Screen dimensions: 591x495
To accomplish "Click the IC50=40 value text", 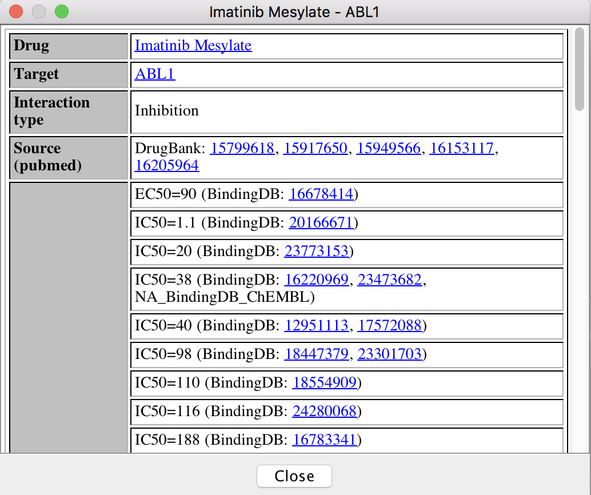I will click(163, 325).
